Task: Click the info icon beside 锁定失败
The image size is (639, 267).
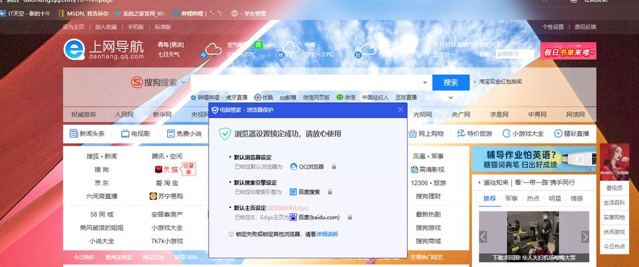Action: (231, 234)
